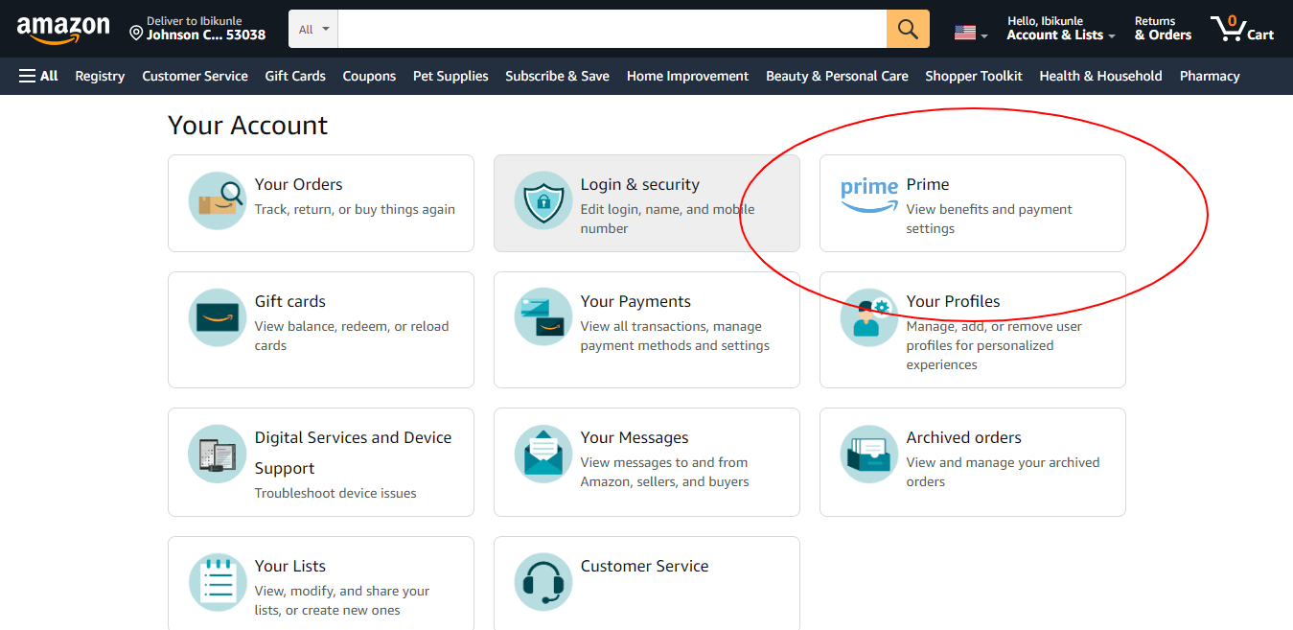The height and width of the screenshot is (630, 1293).
Task: Open the Login & security card title
Action: tap(640, 184)
